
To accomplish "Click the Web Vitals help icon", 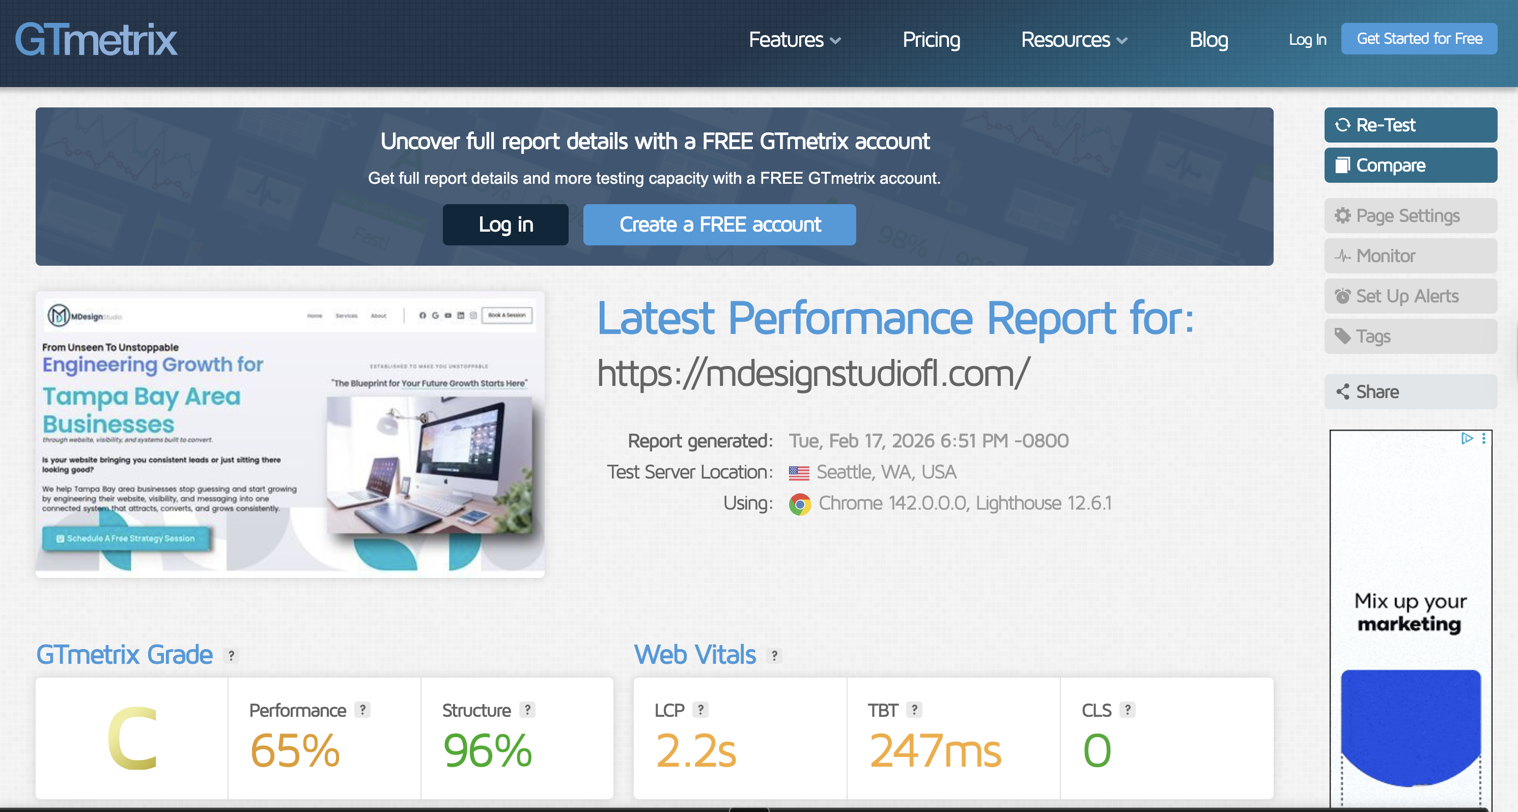I will click(774, 655).
